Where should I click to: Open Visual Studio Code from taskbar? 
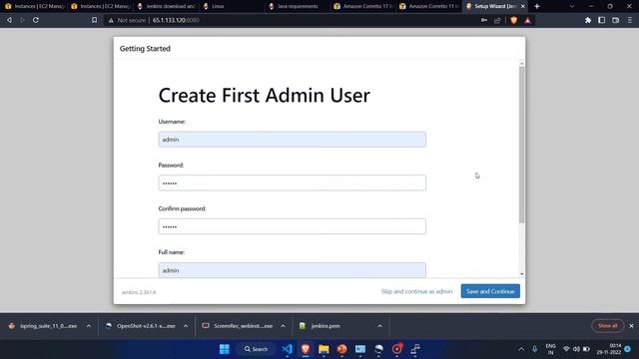coord(287,349)
